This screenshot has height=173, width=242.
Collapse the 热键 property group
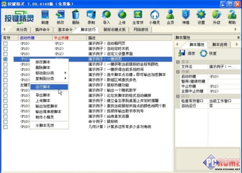coord(178,71)
